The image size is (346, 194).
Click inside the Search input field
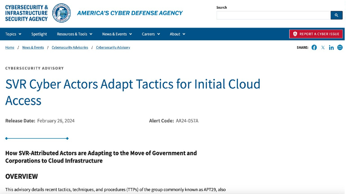[273, 15]
